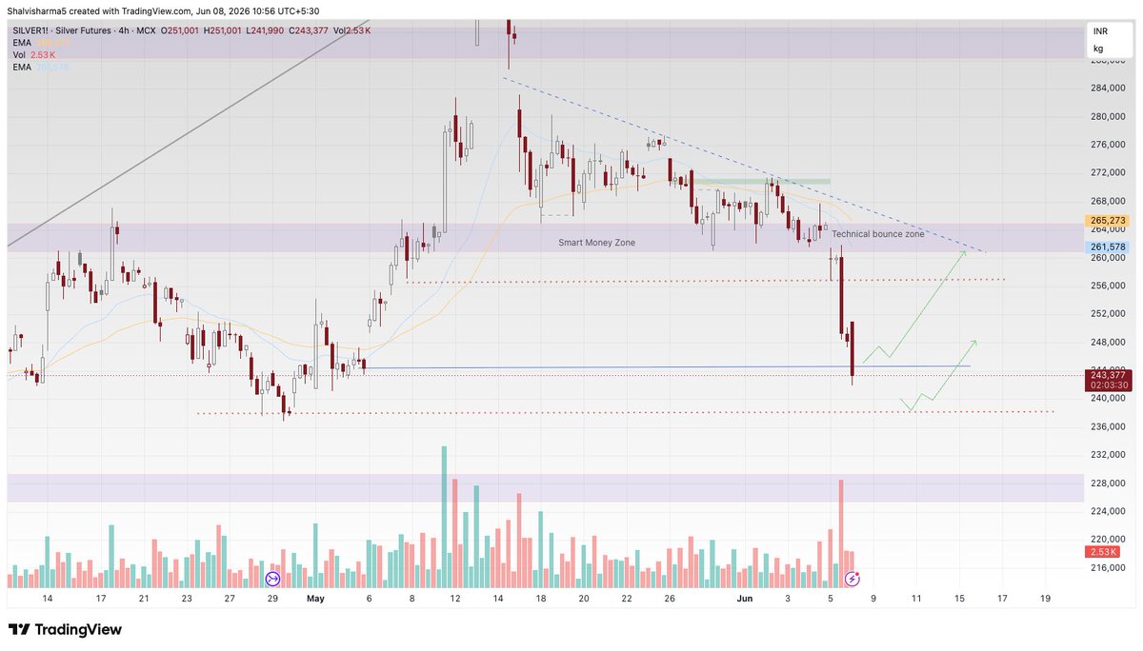Screen dimensions: 1143x651
Task: Click the 248,000 price axis tick
Action: click(x=1108, y=343)
